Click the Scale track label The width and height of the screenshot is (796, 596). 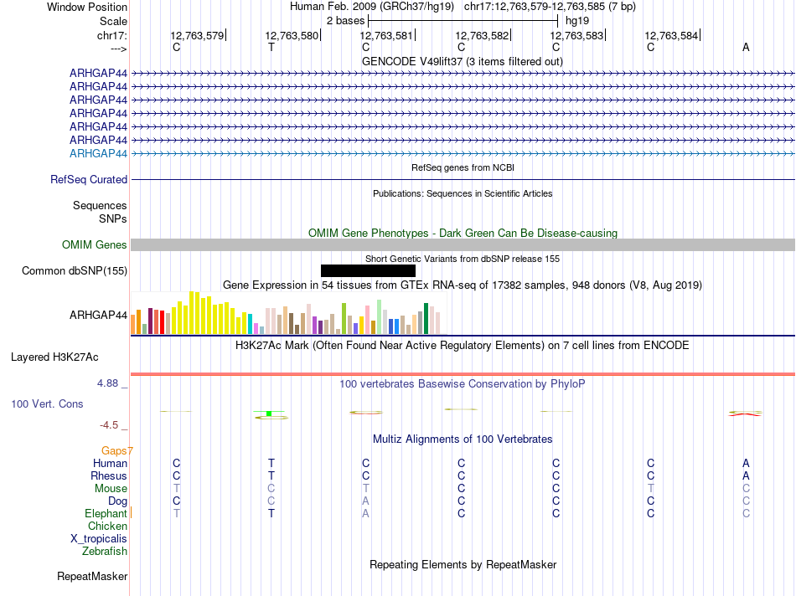pos(113,21)
